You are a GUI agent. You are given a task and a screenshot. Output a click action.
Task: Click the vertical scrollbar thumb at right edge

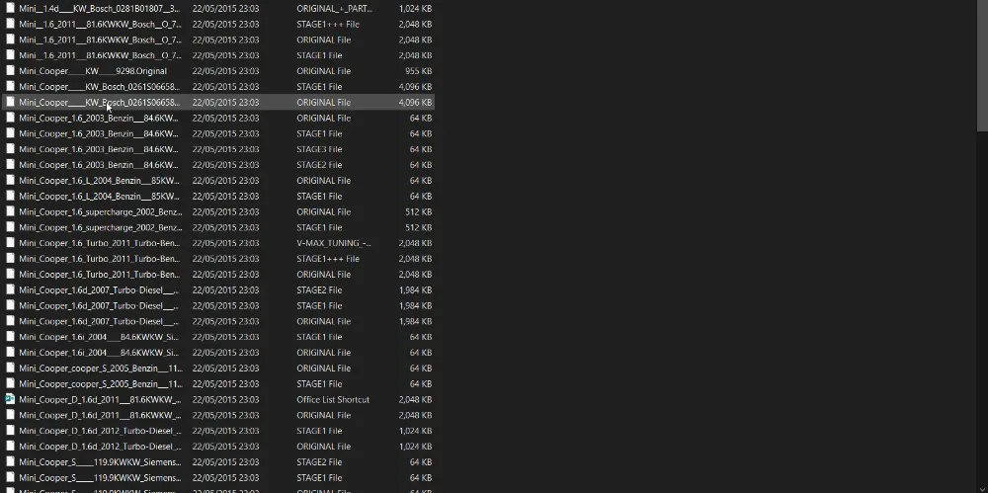tap(982, 65)
